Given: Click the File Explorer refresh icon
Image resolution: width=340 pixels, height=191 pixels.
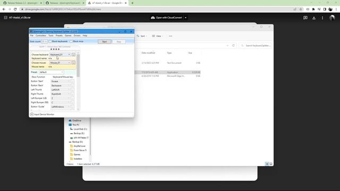Looking at the screenshot, I should coord(233,46).
